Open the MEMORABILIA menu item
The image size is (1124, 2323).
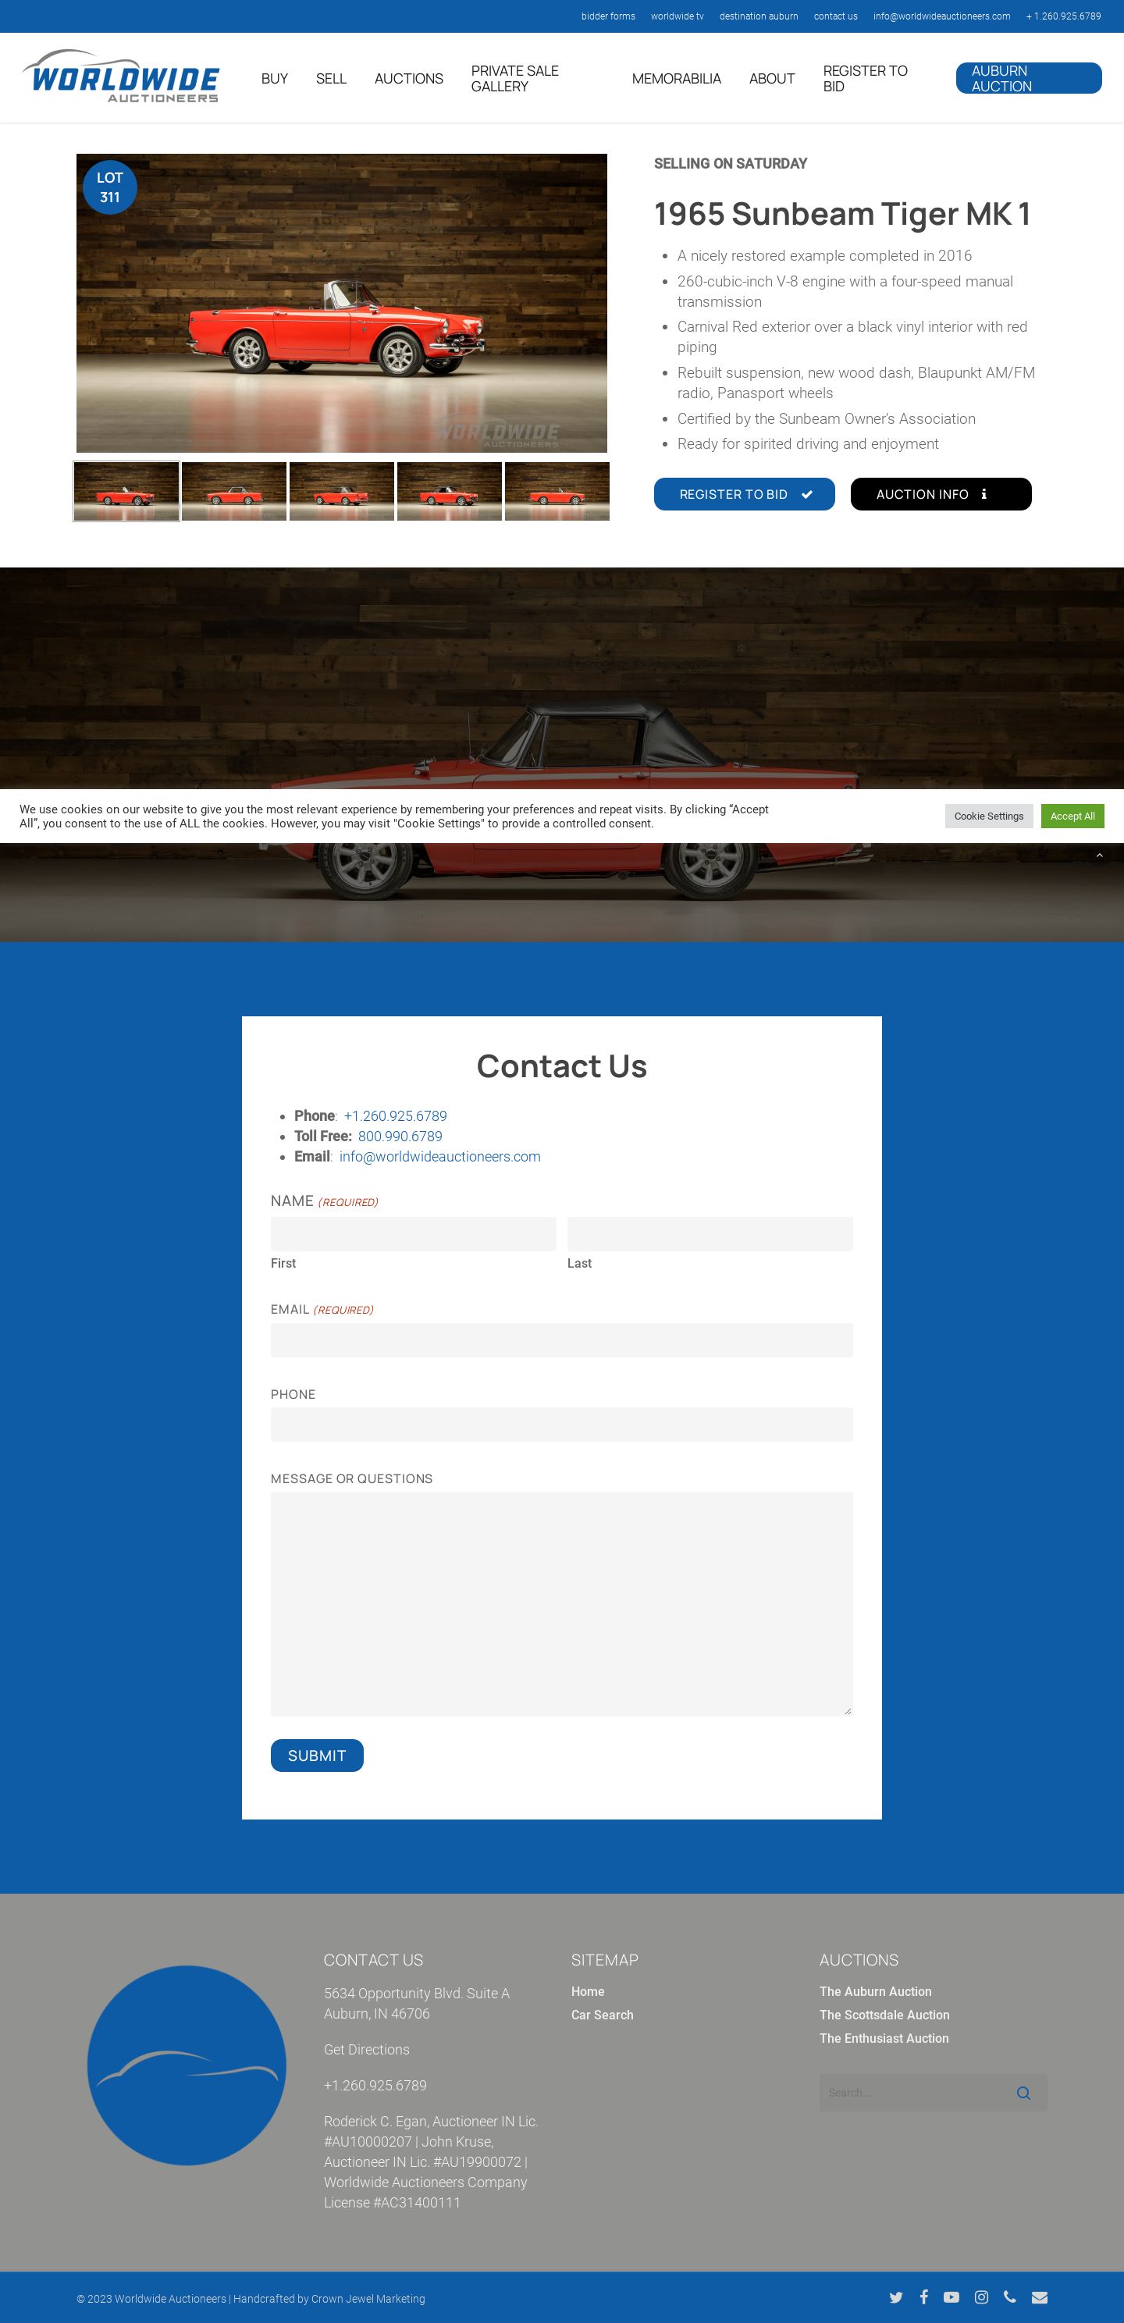(677, 79)
